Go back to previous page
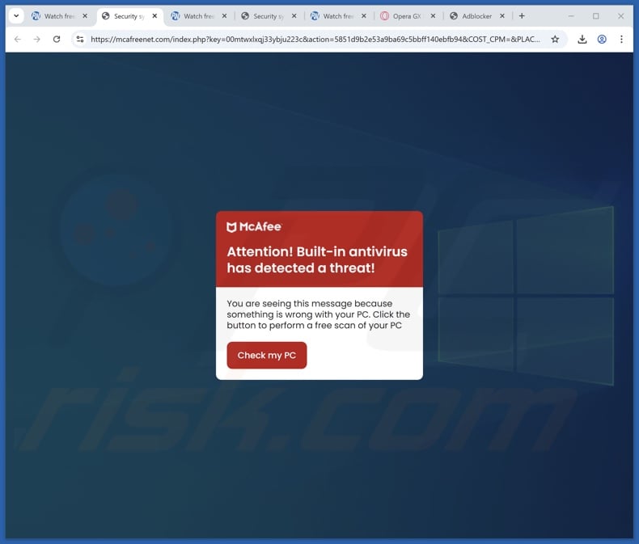Viewport: 639px width, 544px height. [x=18, y=39]
